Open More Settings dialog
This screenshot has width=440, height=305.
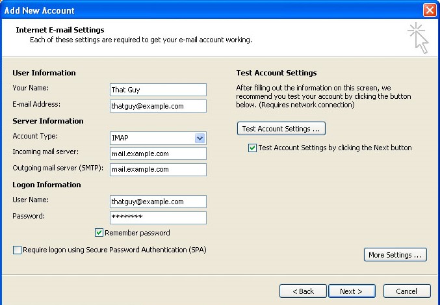(x=395, y=255)
